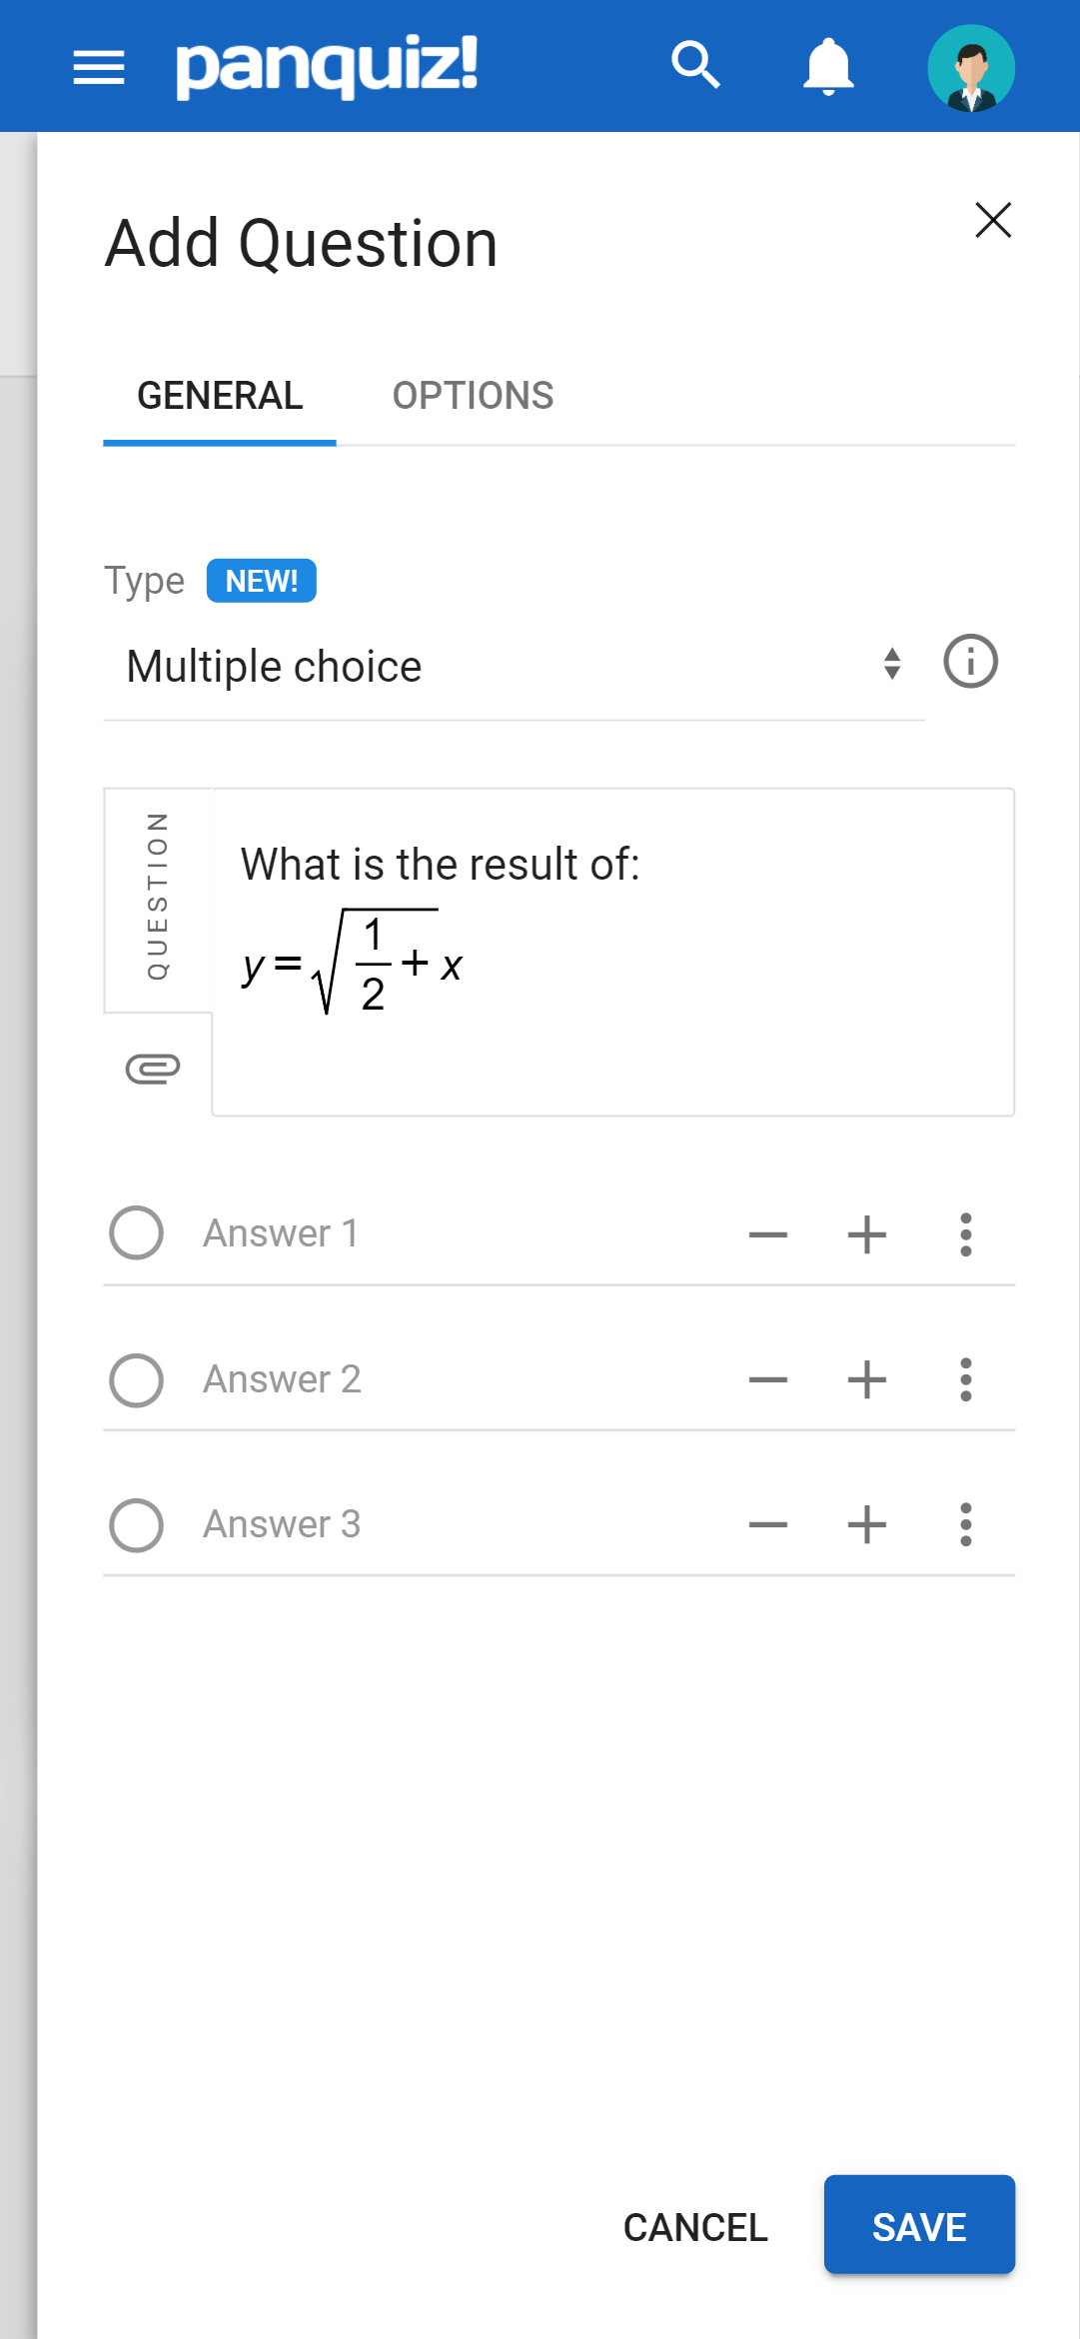Mark Answer 2 as correct
The width and height of the screenshot is (1080, 2339).
[137, 1379]
